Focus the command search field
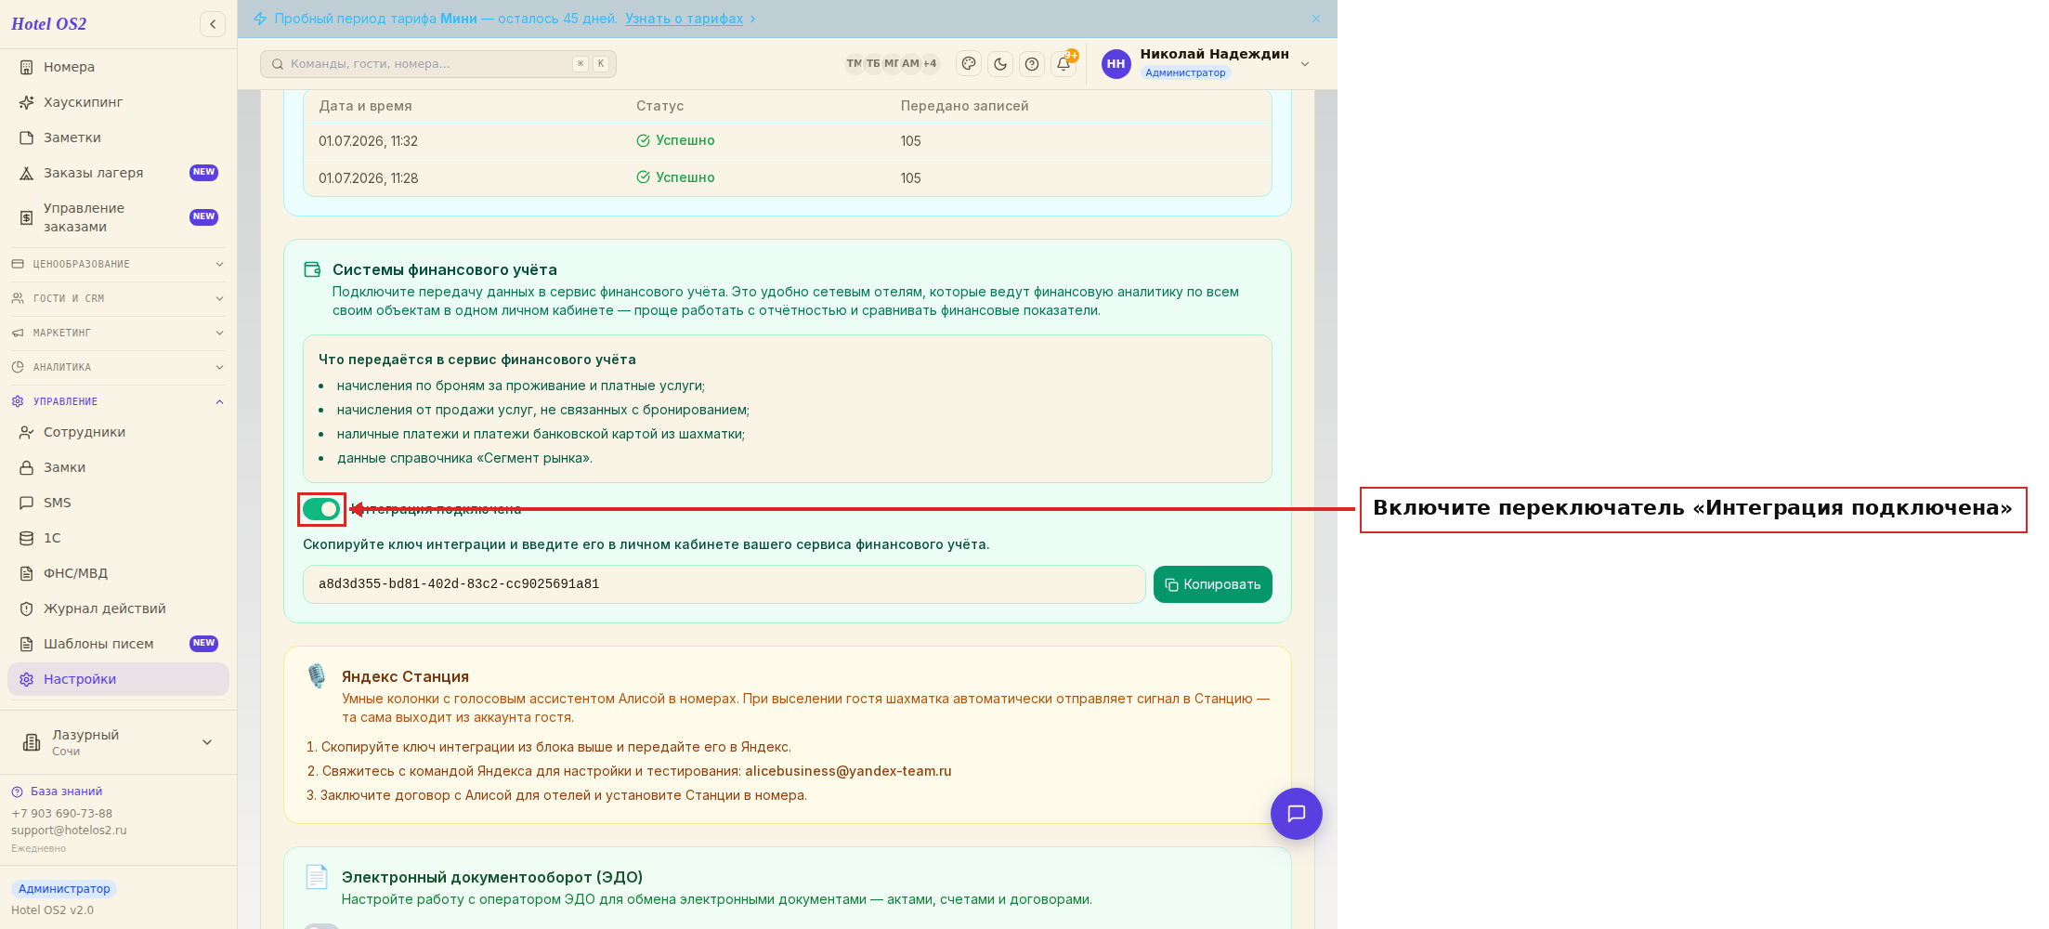Image resolution: width=2049 pixels, height=929 pixels. point(438,64)
